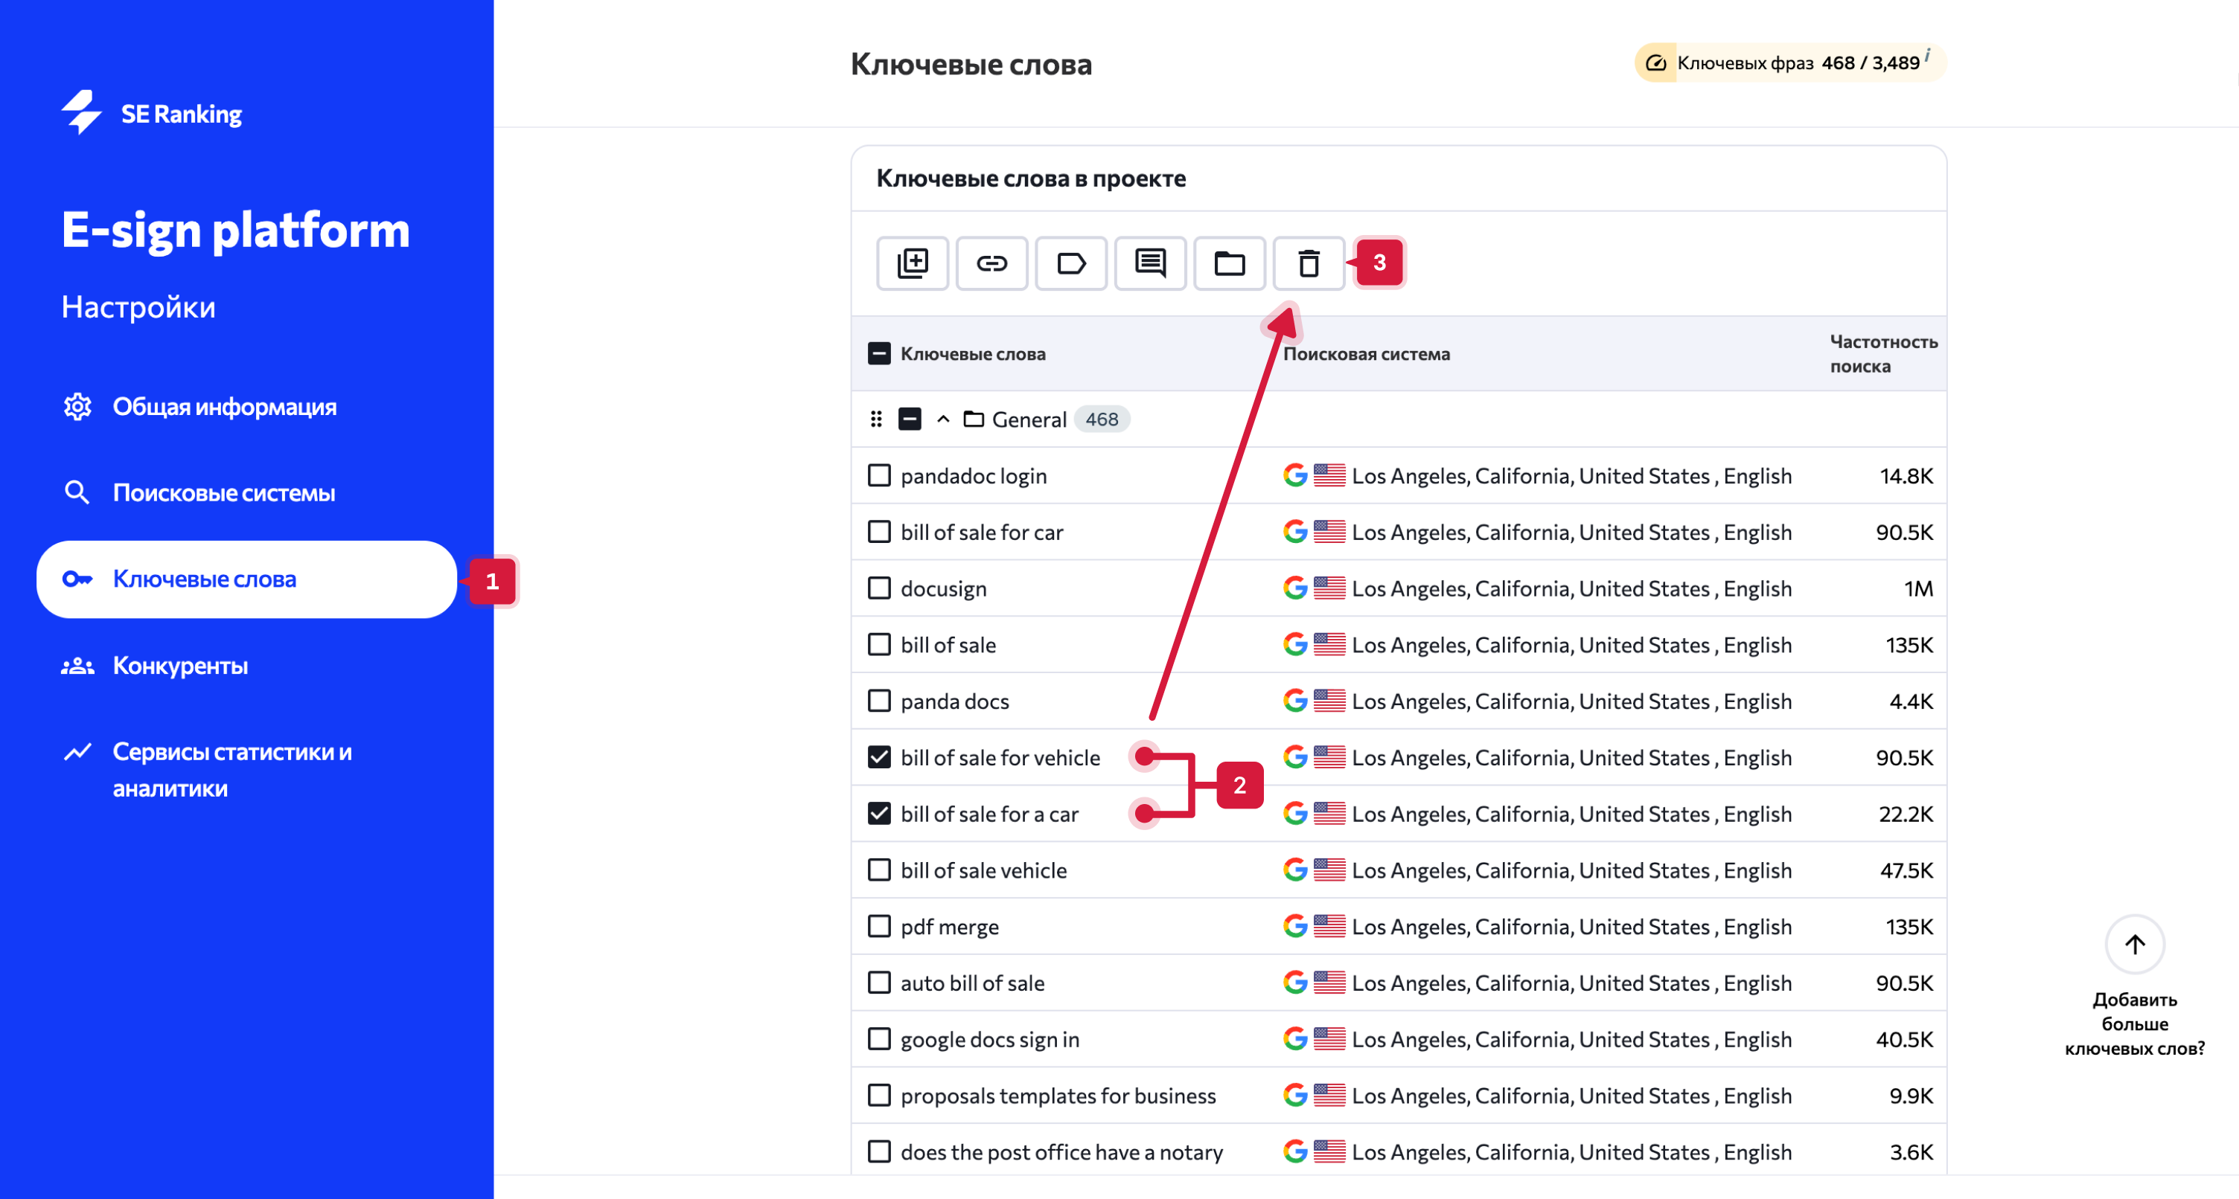The width and height of the screenshot is (2239, 1199).
Task: Click Google icon in pdf merge row
Action: pyautogui.click(x=1295, y=926)
